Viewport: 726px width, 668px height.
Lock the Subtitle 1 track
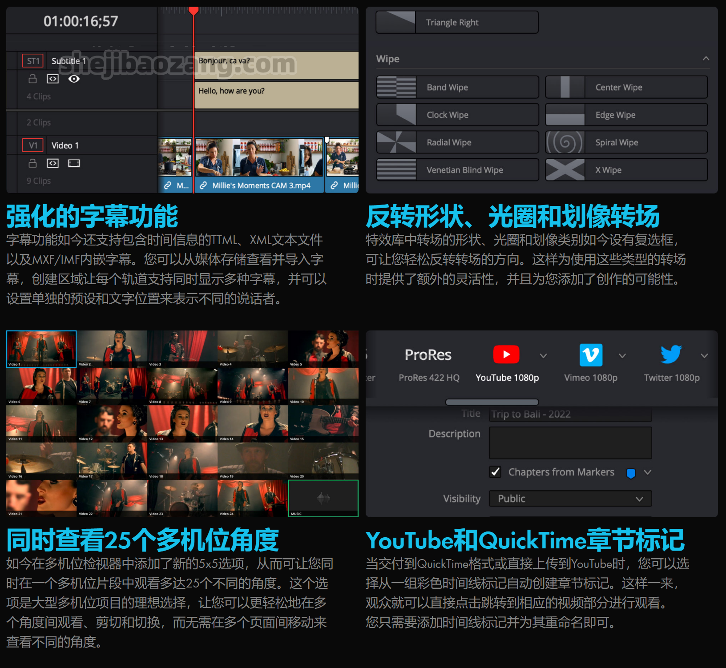[x=32, y=78]
